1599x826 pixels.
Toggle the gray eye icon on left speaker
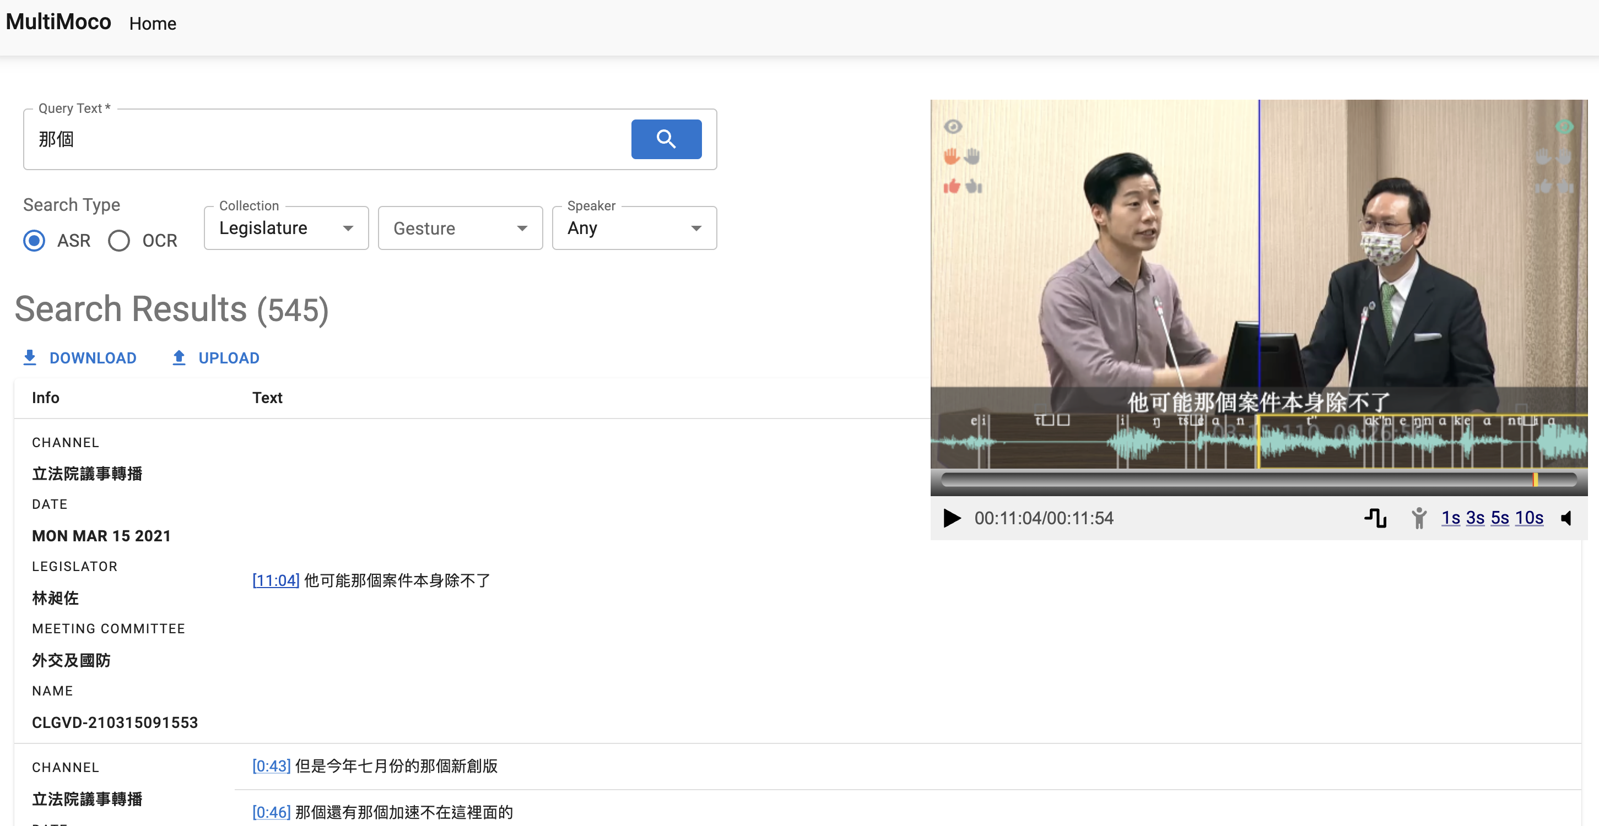click(x=953, y=127)
